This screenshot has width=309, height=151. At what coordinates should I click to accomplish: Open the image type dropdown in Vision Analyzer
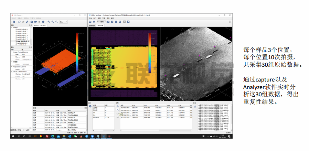tap(101, 22)
